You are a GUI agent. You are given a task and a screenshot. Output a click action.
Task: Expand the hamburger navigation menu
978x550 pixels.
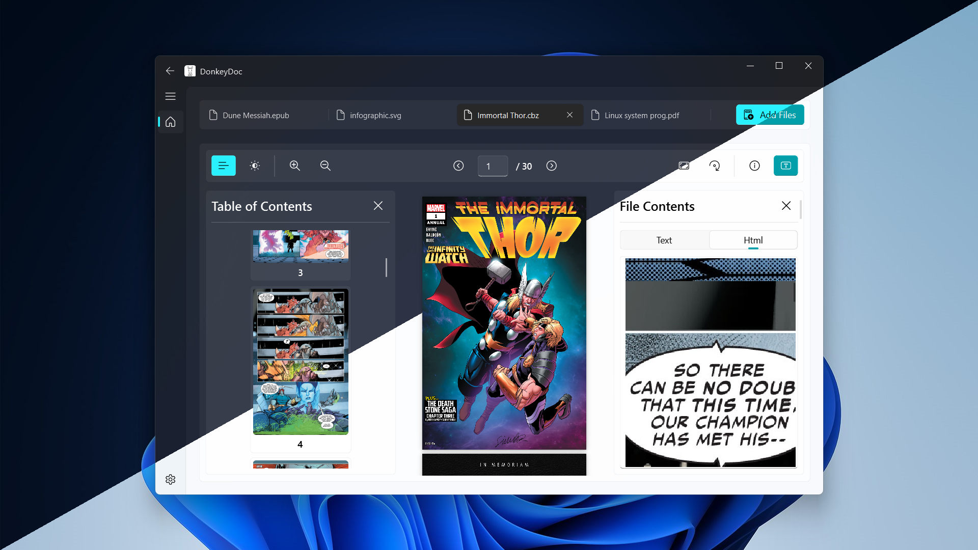(x=170, y=96)
